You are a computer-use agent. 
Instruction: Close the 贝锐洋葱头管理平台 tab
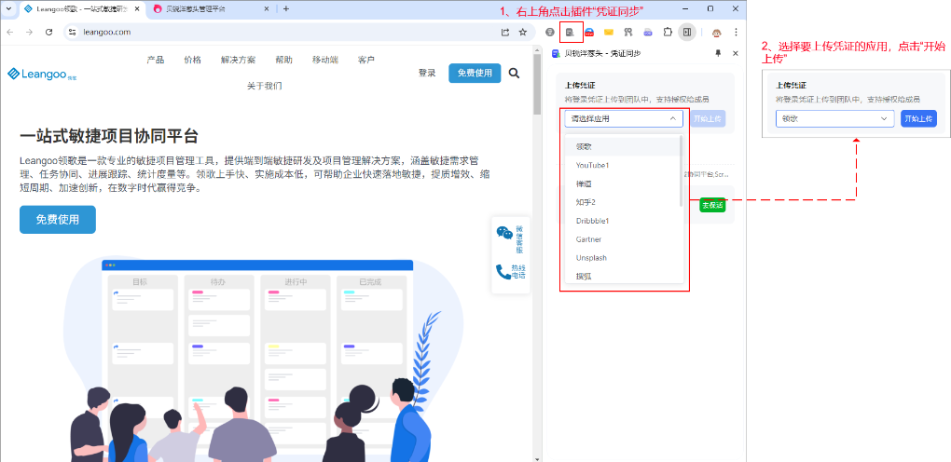pos(267,9)
